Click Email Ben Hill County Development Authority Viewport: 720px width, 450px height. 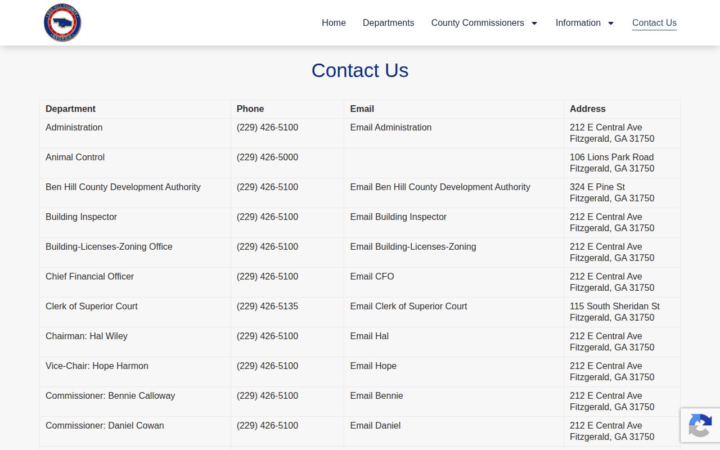pos(440,187)
